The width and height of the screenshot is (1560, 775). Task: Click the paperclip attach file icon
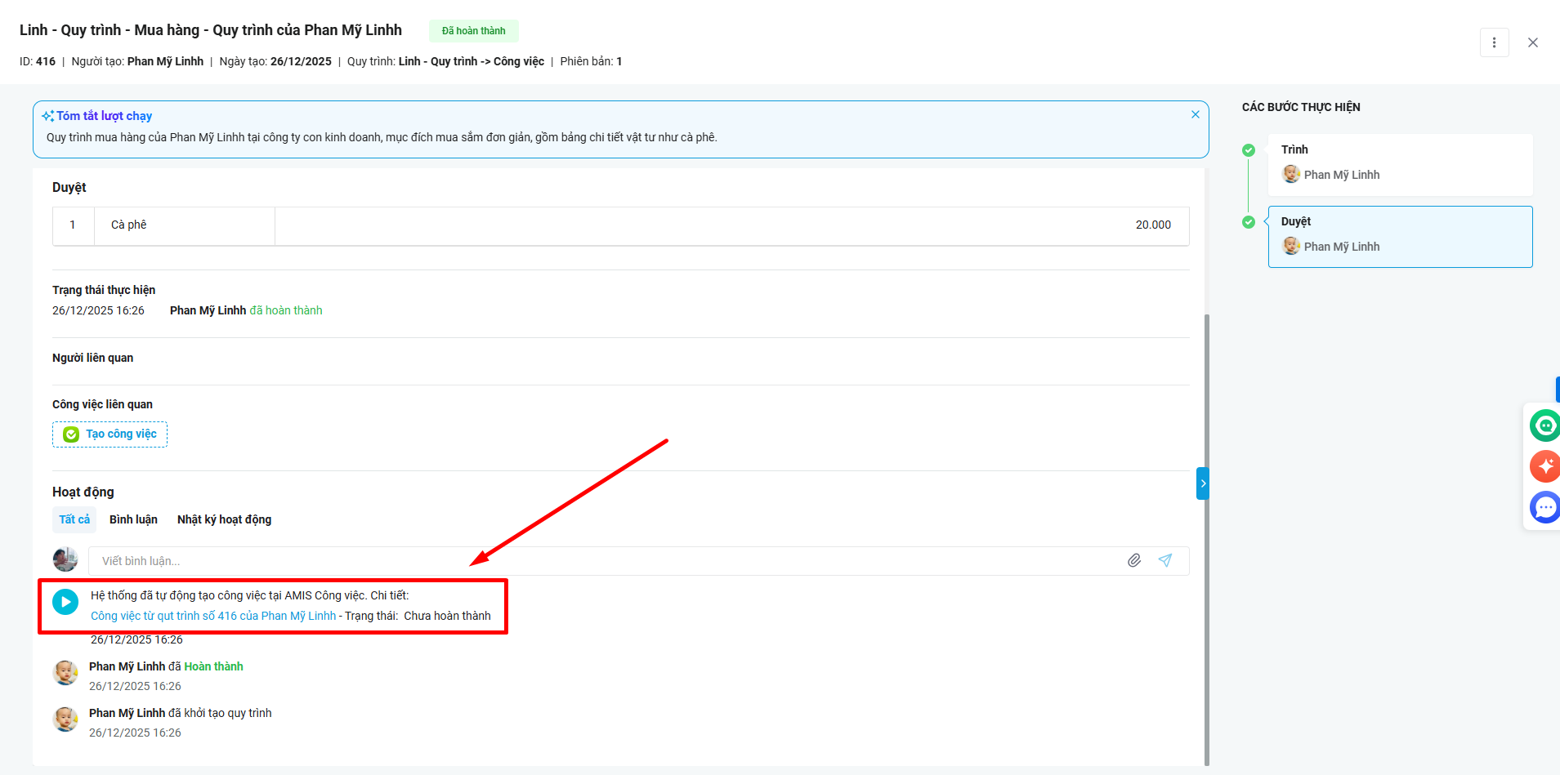click(x=1134, y=560)
